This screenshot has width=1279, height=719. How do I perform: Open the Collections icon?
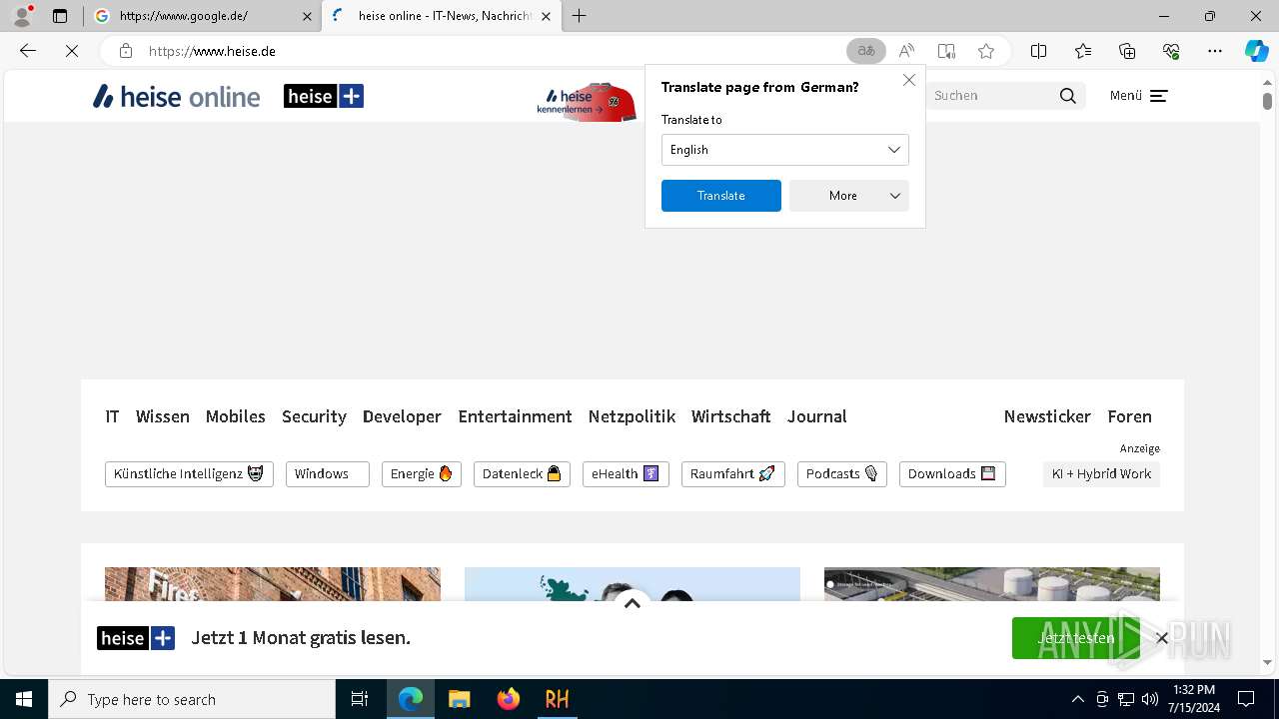tap(1127, 51)
